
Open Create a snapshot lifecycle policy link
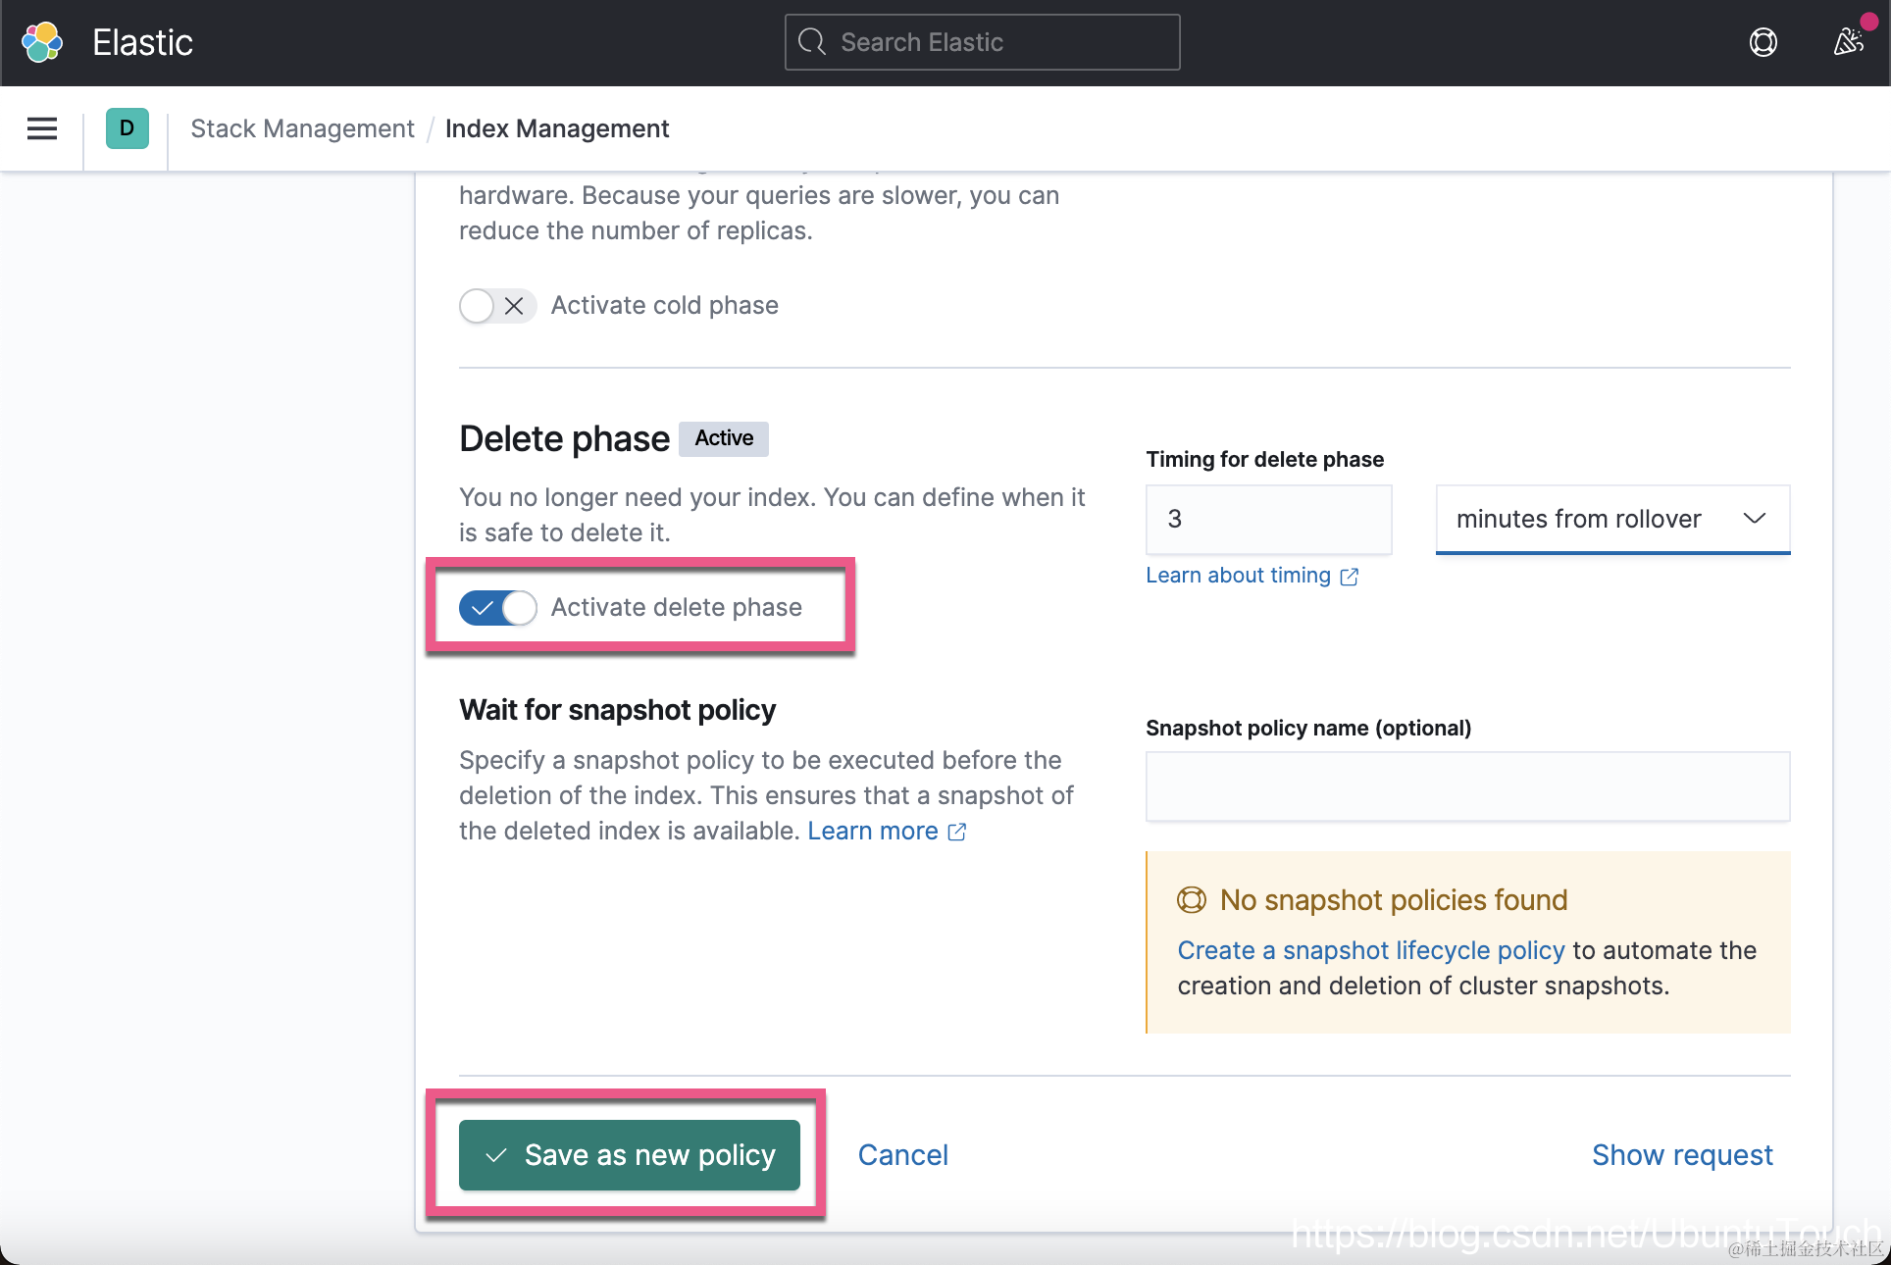click(1370, 950)
